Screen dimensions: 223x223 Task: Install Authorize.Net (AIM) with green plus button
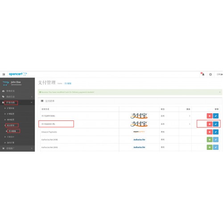(210, 140)
